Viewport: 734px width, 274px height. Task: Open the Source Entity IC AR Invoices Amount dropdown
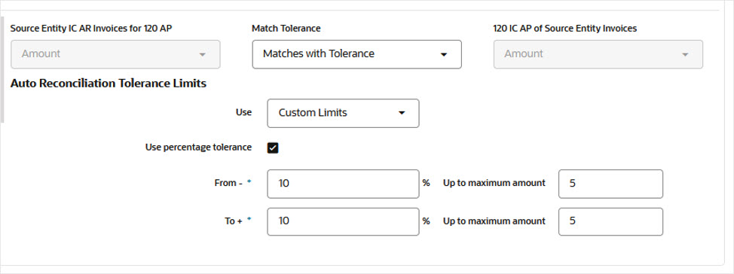pos(115,54)
